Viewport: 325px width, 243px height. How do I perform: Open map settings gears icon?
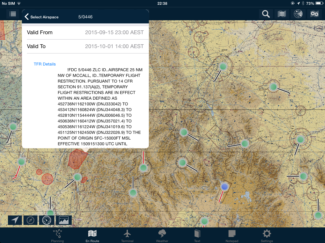point(314,14)
